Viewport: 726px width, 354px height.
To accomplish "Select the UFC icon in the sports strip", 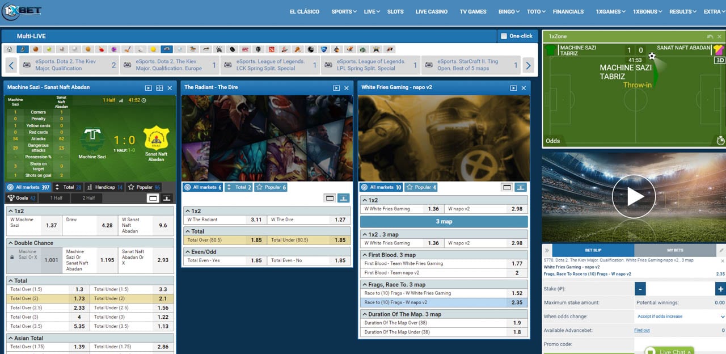I will [245, 49].
